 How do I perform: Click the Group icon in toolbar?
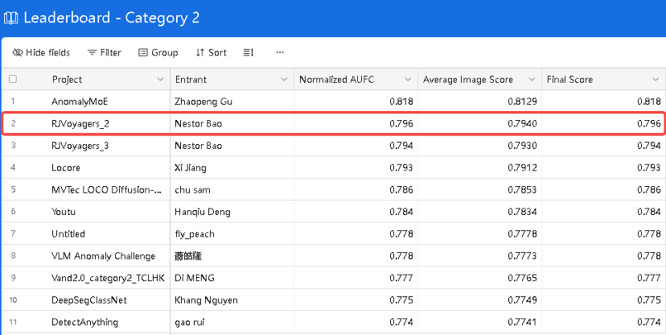click(x=143, y=52)
